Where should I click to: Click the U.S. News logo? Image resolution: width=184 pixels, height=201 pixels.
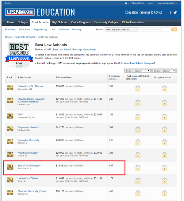20,12
